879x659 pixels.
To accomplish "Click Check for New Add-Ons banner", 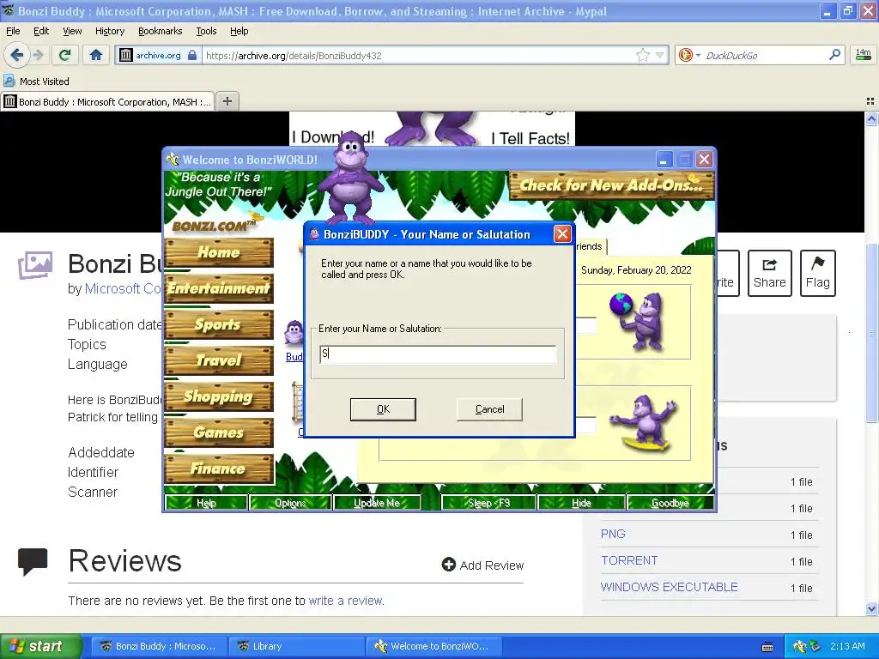I will [611, 185].
